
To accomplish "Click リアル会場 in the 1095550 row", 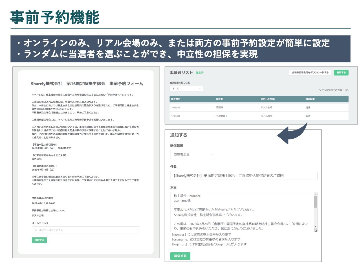I will point(267,108).
